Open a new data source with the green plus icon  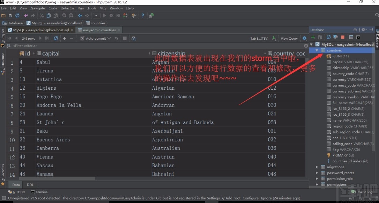pyautogui.click(x=313, y=37)
